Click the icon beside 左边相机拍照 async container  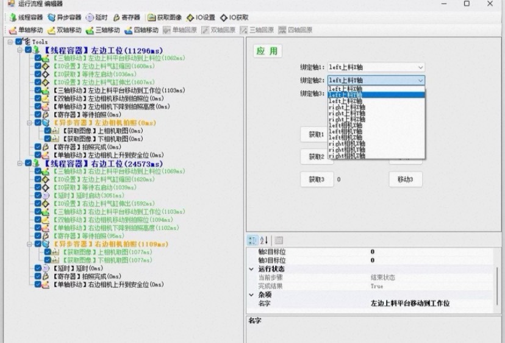click(x=46, y=122)
